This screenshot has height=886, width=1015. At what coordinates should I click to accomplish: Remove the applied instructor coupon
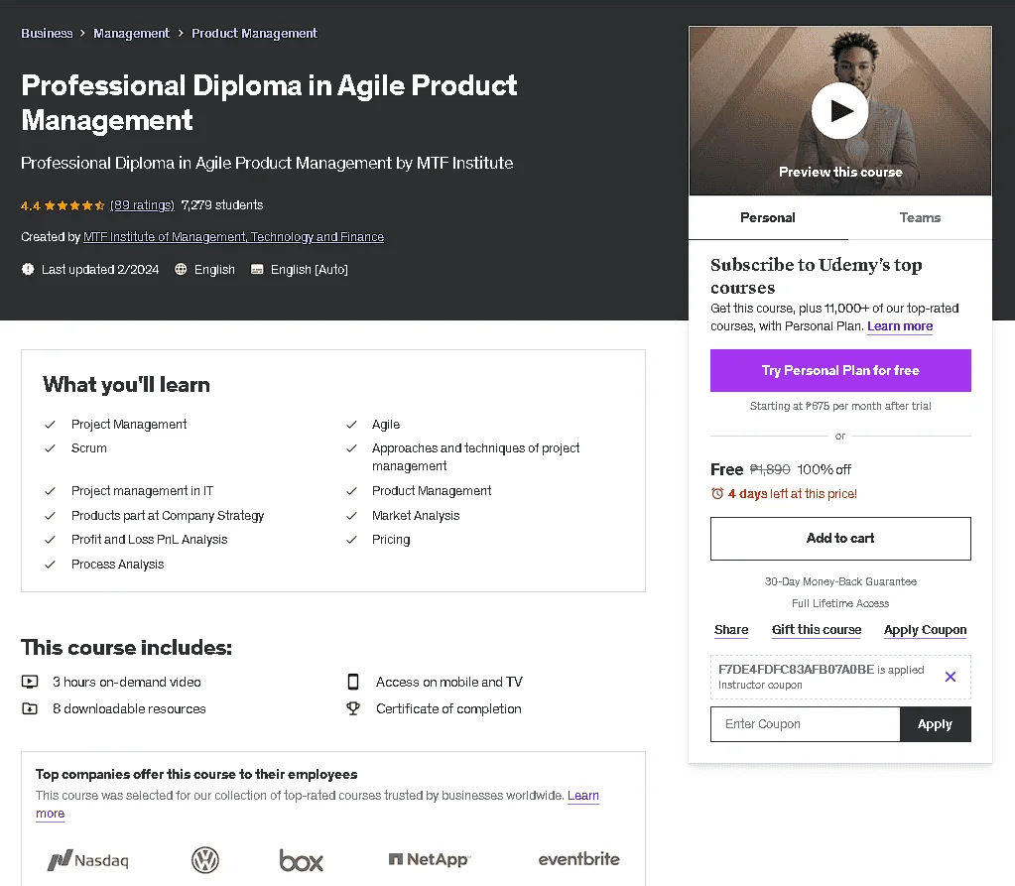click(950, 677)
